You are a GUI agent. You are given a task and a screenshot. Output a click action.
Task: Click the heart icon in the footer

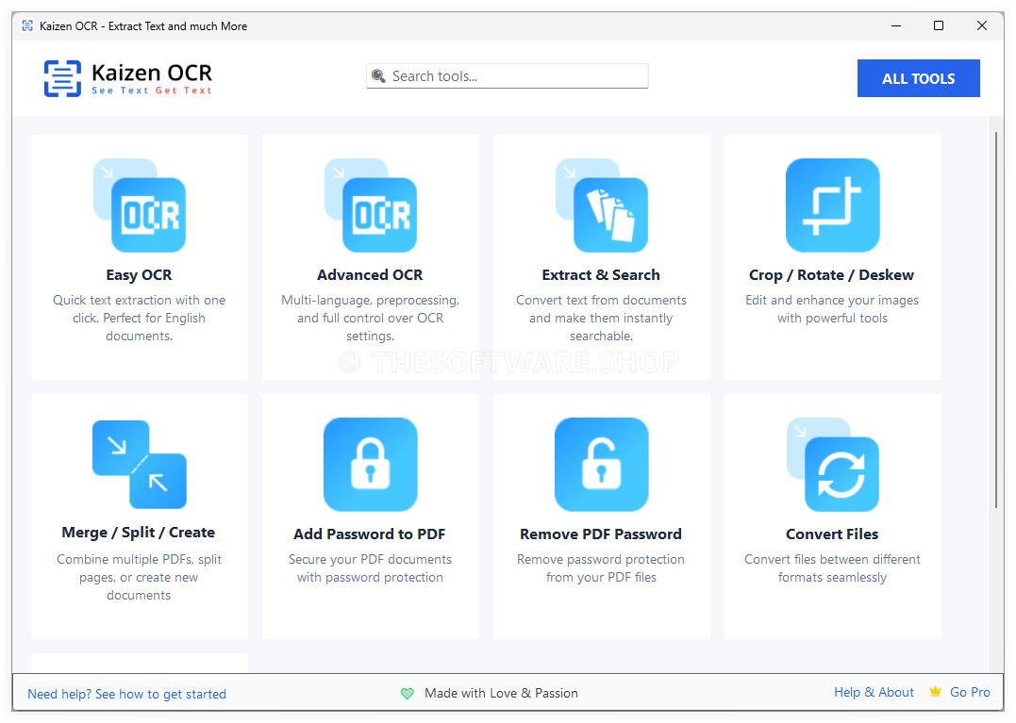click(x=407, y=693)
